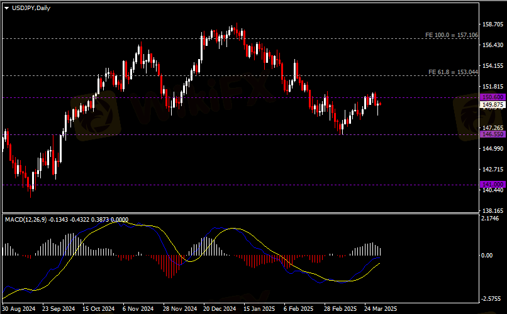Select the 141.000 purple price tag
The height and width of the screenshot is (314, 507).
click(493, 185)
